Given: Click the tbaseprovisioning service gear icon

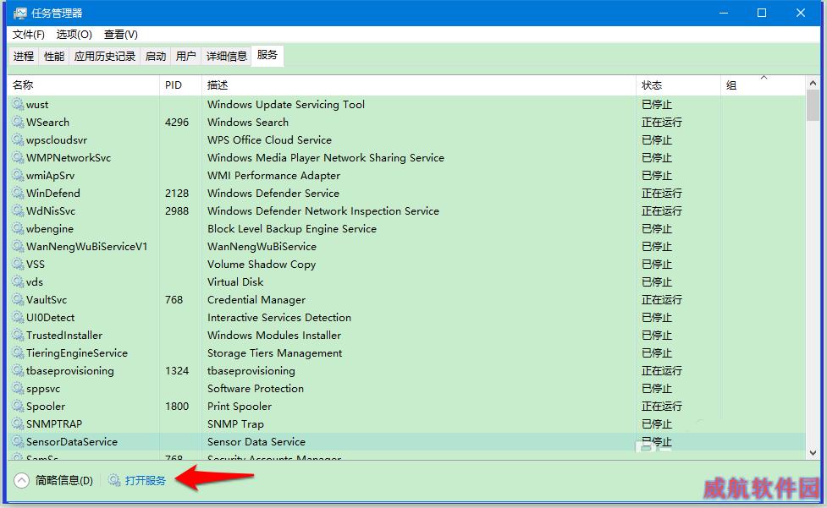Looking at the screenshot, I should 18,370.
